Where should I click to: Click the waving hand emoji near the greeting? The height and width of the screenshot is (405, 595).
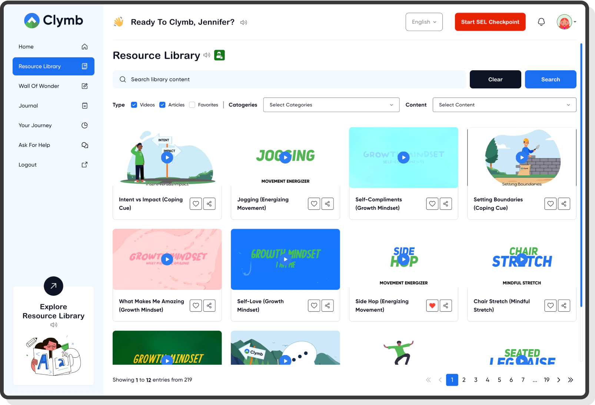(x=119, y=22)
